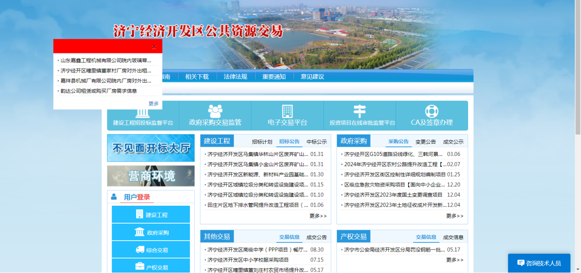
Task: Switch to the 招标公告 tab
Action: (289, 142)
